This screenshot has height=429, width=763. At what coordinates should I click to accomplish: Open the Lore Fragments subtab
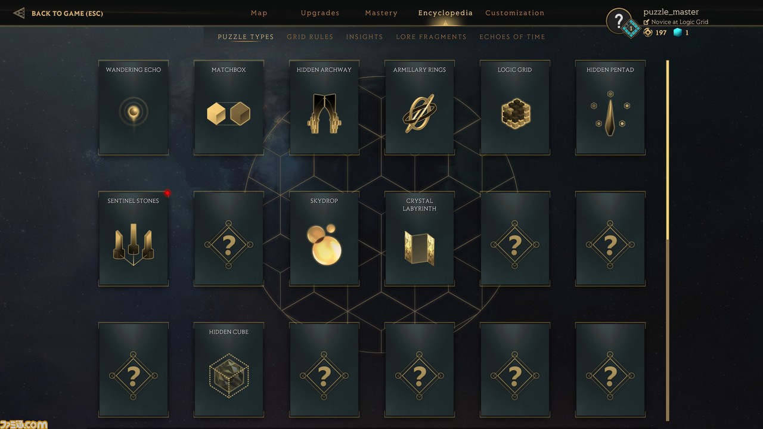coord(432,37)
